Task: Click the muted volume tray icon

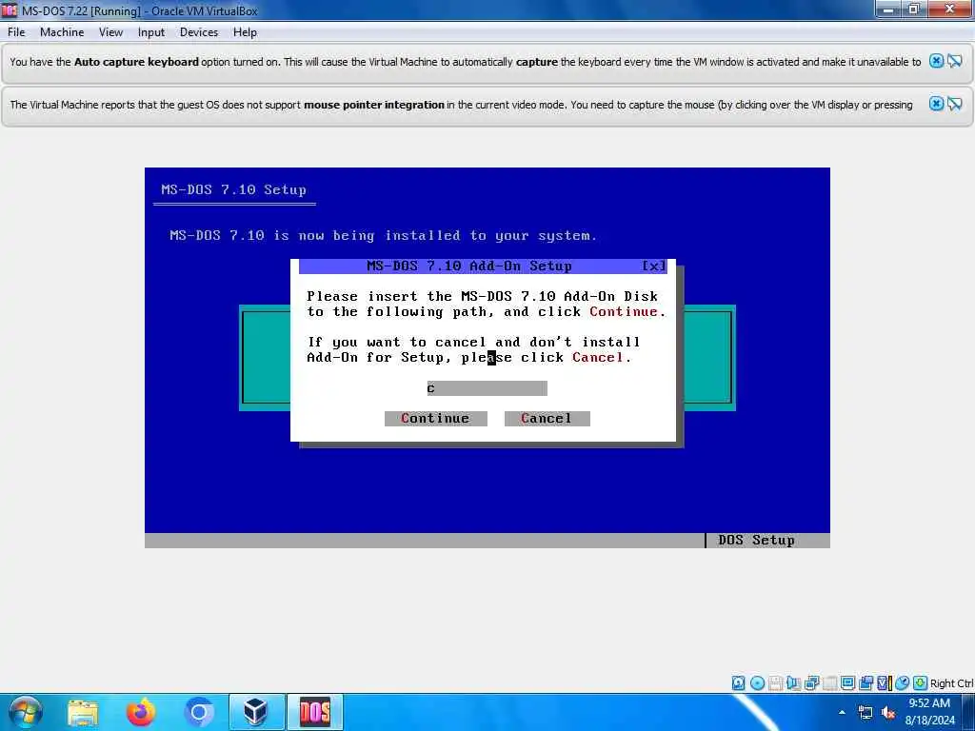Action: [888, 712]
